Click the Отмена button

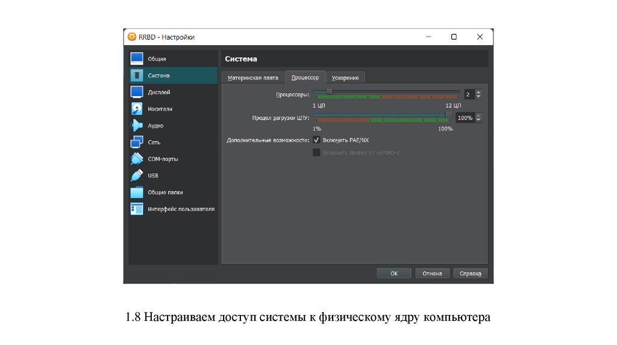pyautogui.click(x=432, y=273)
